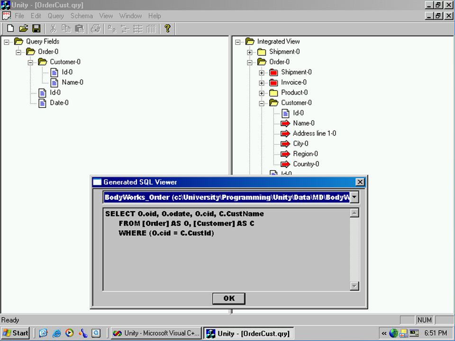The image size is (455, 341).
Task: Click the red arrow icon next to City-0
Action: 285,144
